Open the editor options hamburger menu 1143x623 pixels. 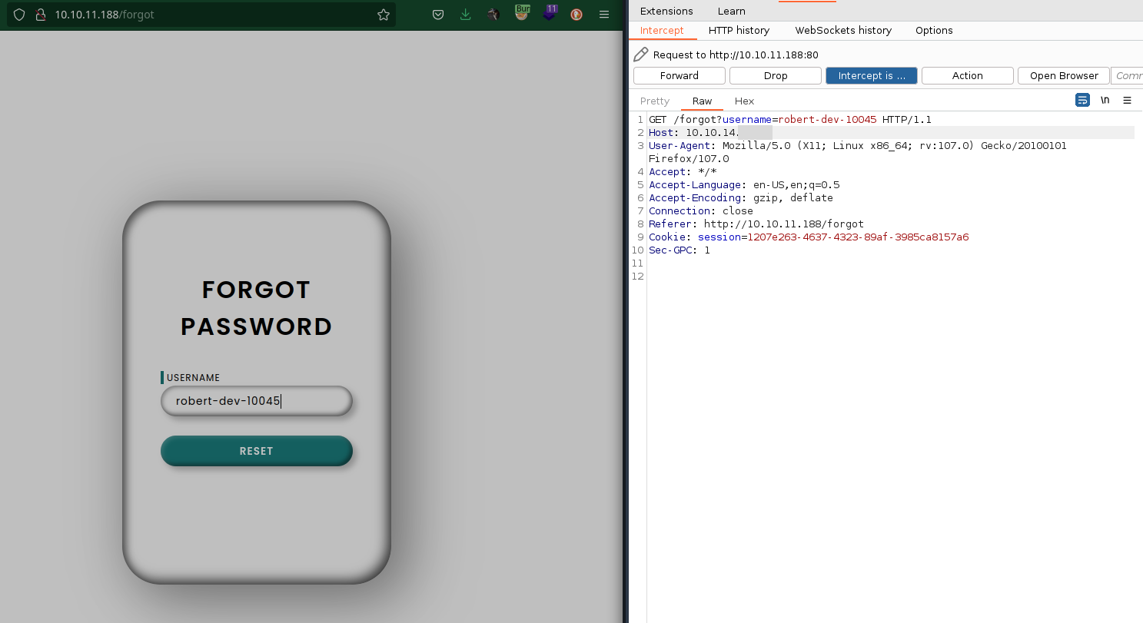pos(1127,101)
